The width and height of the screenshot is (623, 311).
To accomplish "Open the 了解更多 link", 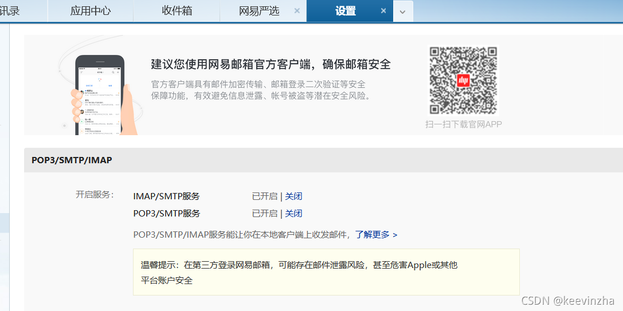I will point(375,234).
